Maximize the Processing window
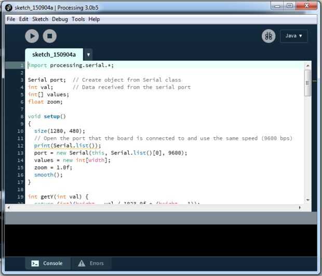 (290, 6)
